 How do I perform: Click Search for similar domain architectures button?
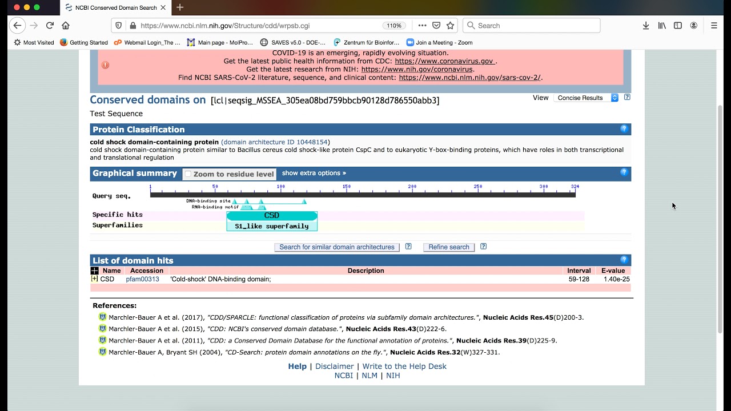point(337,247)
